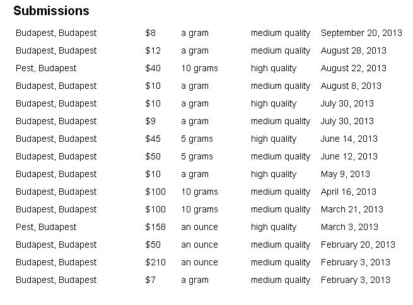Image resolution: width=413 pixels, height=305 pixels.
Task: Click the $210 price cell
Action: (155, 262)
